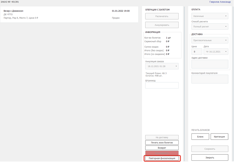Print the Бланк form

(x=200, y=137)
